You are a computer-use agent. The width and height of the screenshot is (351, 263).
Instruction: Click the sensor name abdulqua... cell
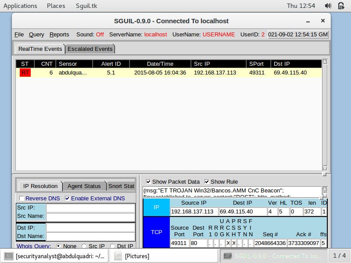click(72, 73)
